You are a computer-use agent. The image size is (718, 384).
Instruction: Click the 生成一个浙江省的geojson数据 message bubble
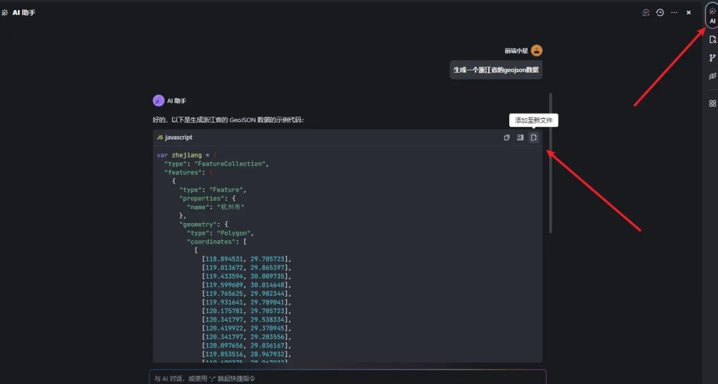[x=496, y=70]
